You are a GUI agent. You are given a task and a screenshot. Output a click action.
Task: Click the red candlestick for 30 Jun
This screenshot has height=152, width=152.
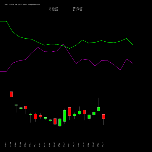pyautogui.click(x=36, y=117)
